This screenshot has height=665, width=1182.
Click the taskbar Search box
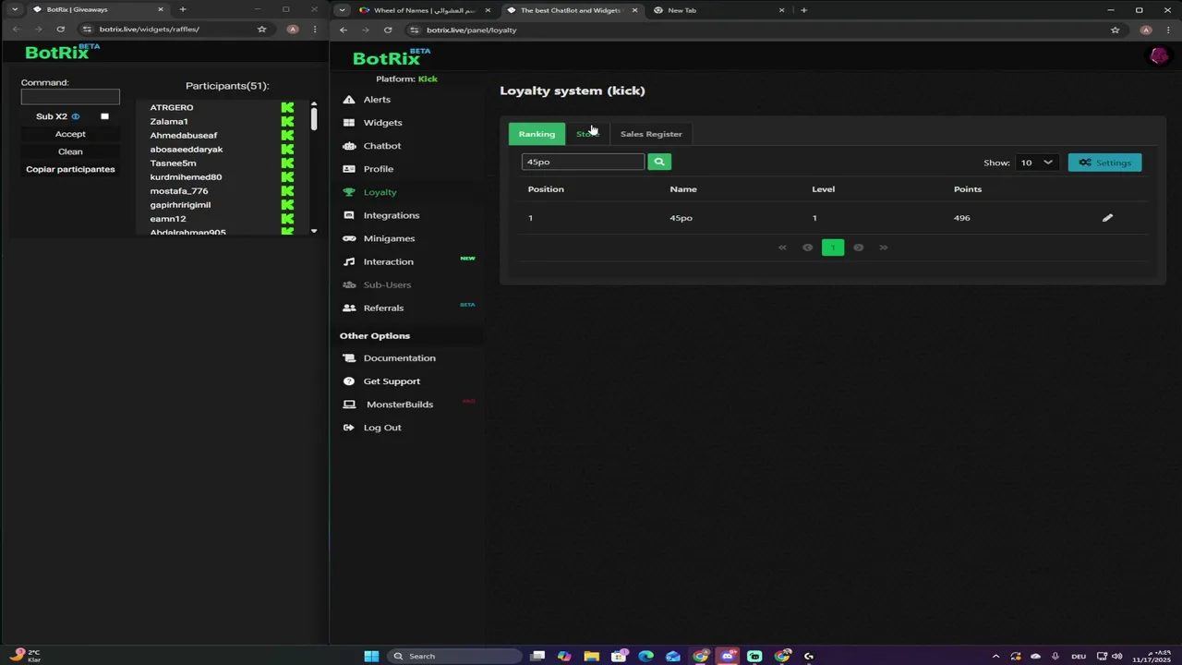[453, 656]
